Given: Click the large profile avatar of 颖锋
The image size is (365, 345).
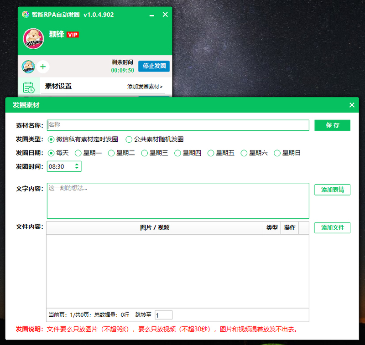Looking at the screenshot, I should pos(33,38).
